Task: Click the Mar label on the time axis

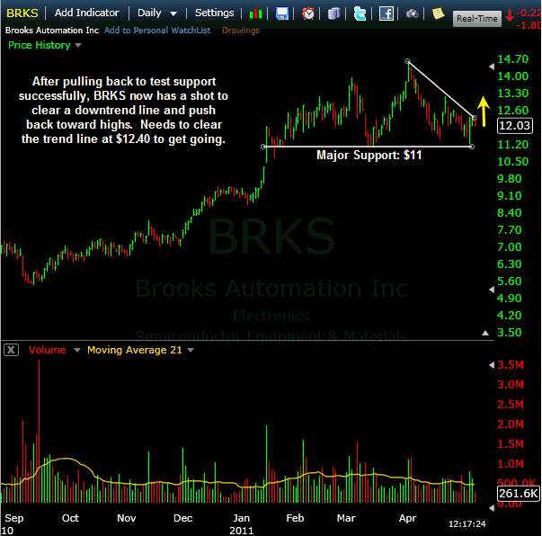Action: tap(346, 518)
